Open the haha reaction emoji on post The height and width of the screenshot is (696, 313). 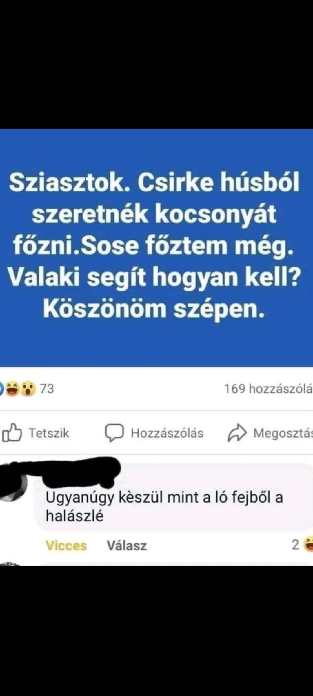pyautogui.click(x=12, y=389)
